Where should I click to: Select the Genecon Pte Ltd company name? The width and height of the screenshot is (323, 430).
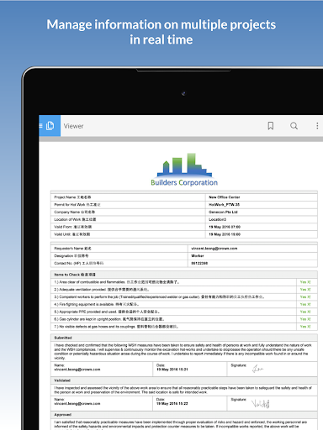click(x=223, y=212)
